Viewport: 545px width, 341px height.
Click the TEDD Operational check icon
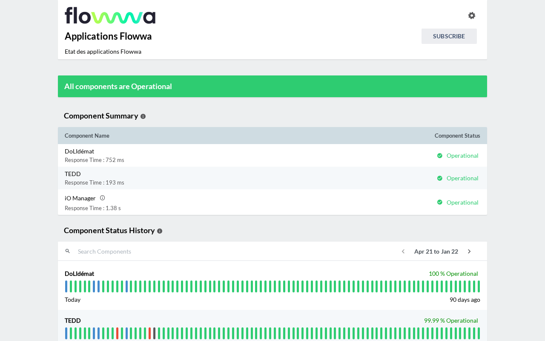click(x=440, y=178)
